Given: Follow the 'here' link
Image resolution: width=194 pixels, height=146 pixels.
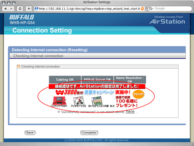Looking at the screenshot, I should pos(130,111).
